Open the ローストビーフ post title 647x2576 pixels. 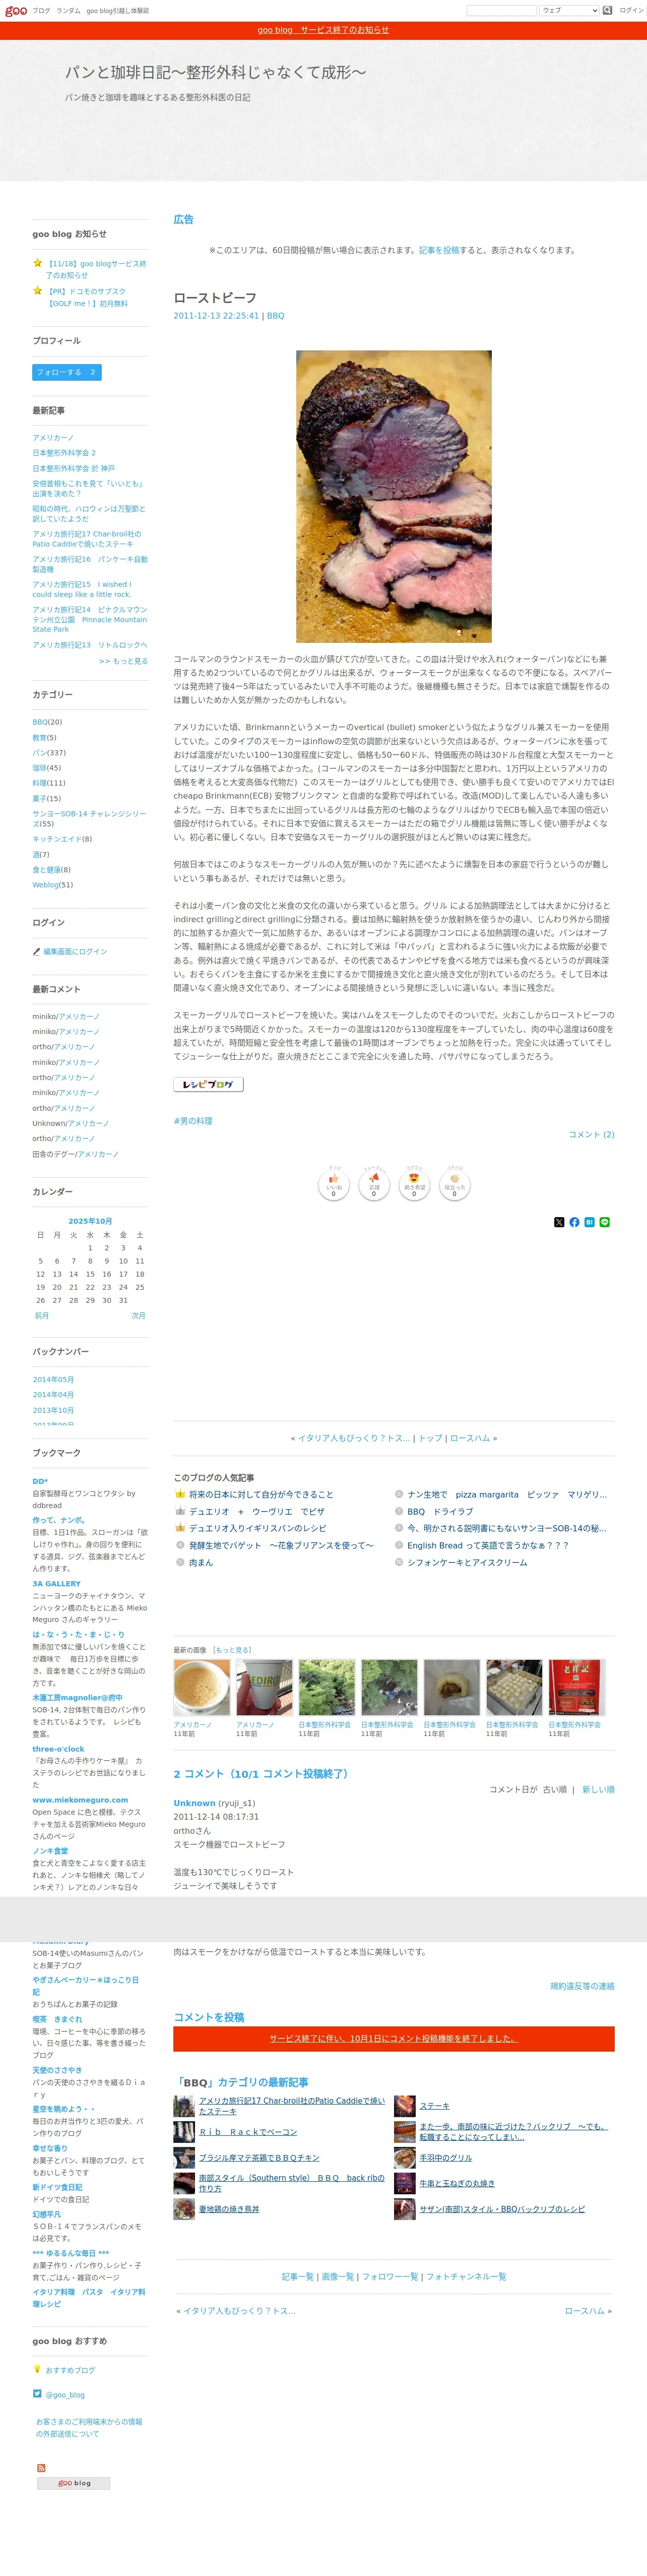coord(215,298)
